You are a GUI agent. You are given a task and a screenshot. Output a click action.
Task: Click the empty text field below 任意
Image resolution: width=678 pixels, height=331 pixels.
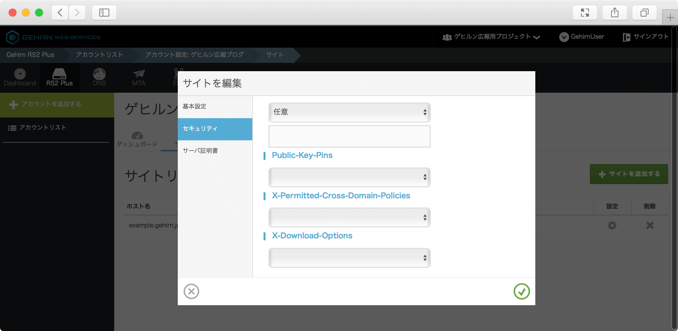[x=349, y=136]
